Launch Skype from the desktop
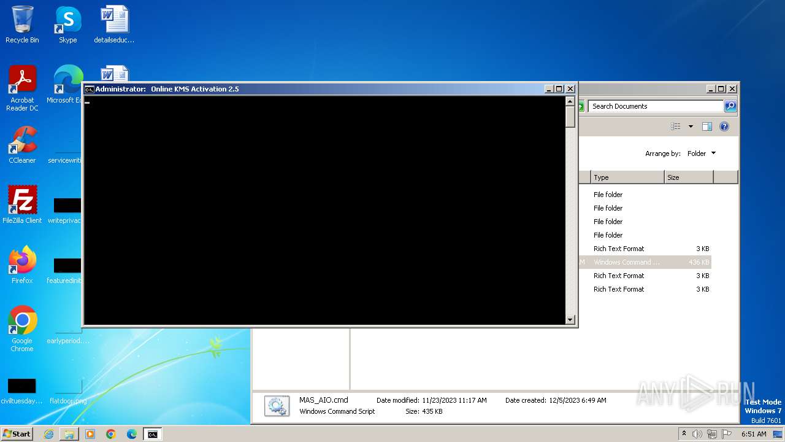 pos(67,25)
